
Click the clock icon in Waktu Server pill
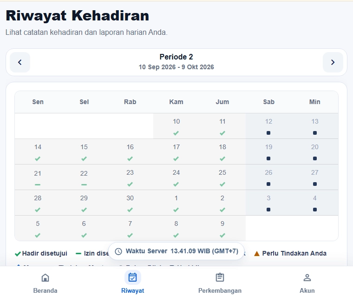118,251
